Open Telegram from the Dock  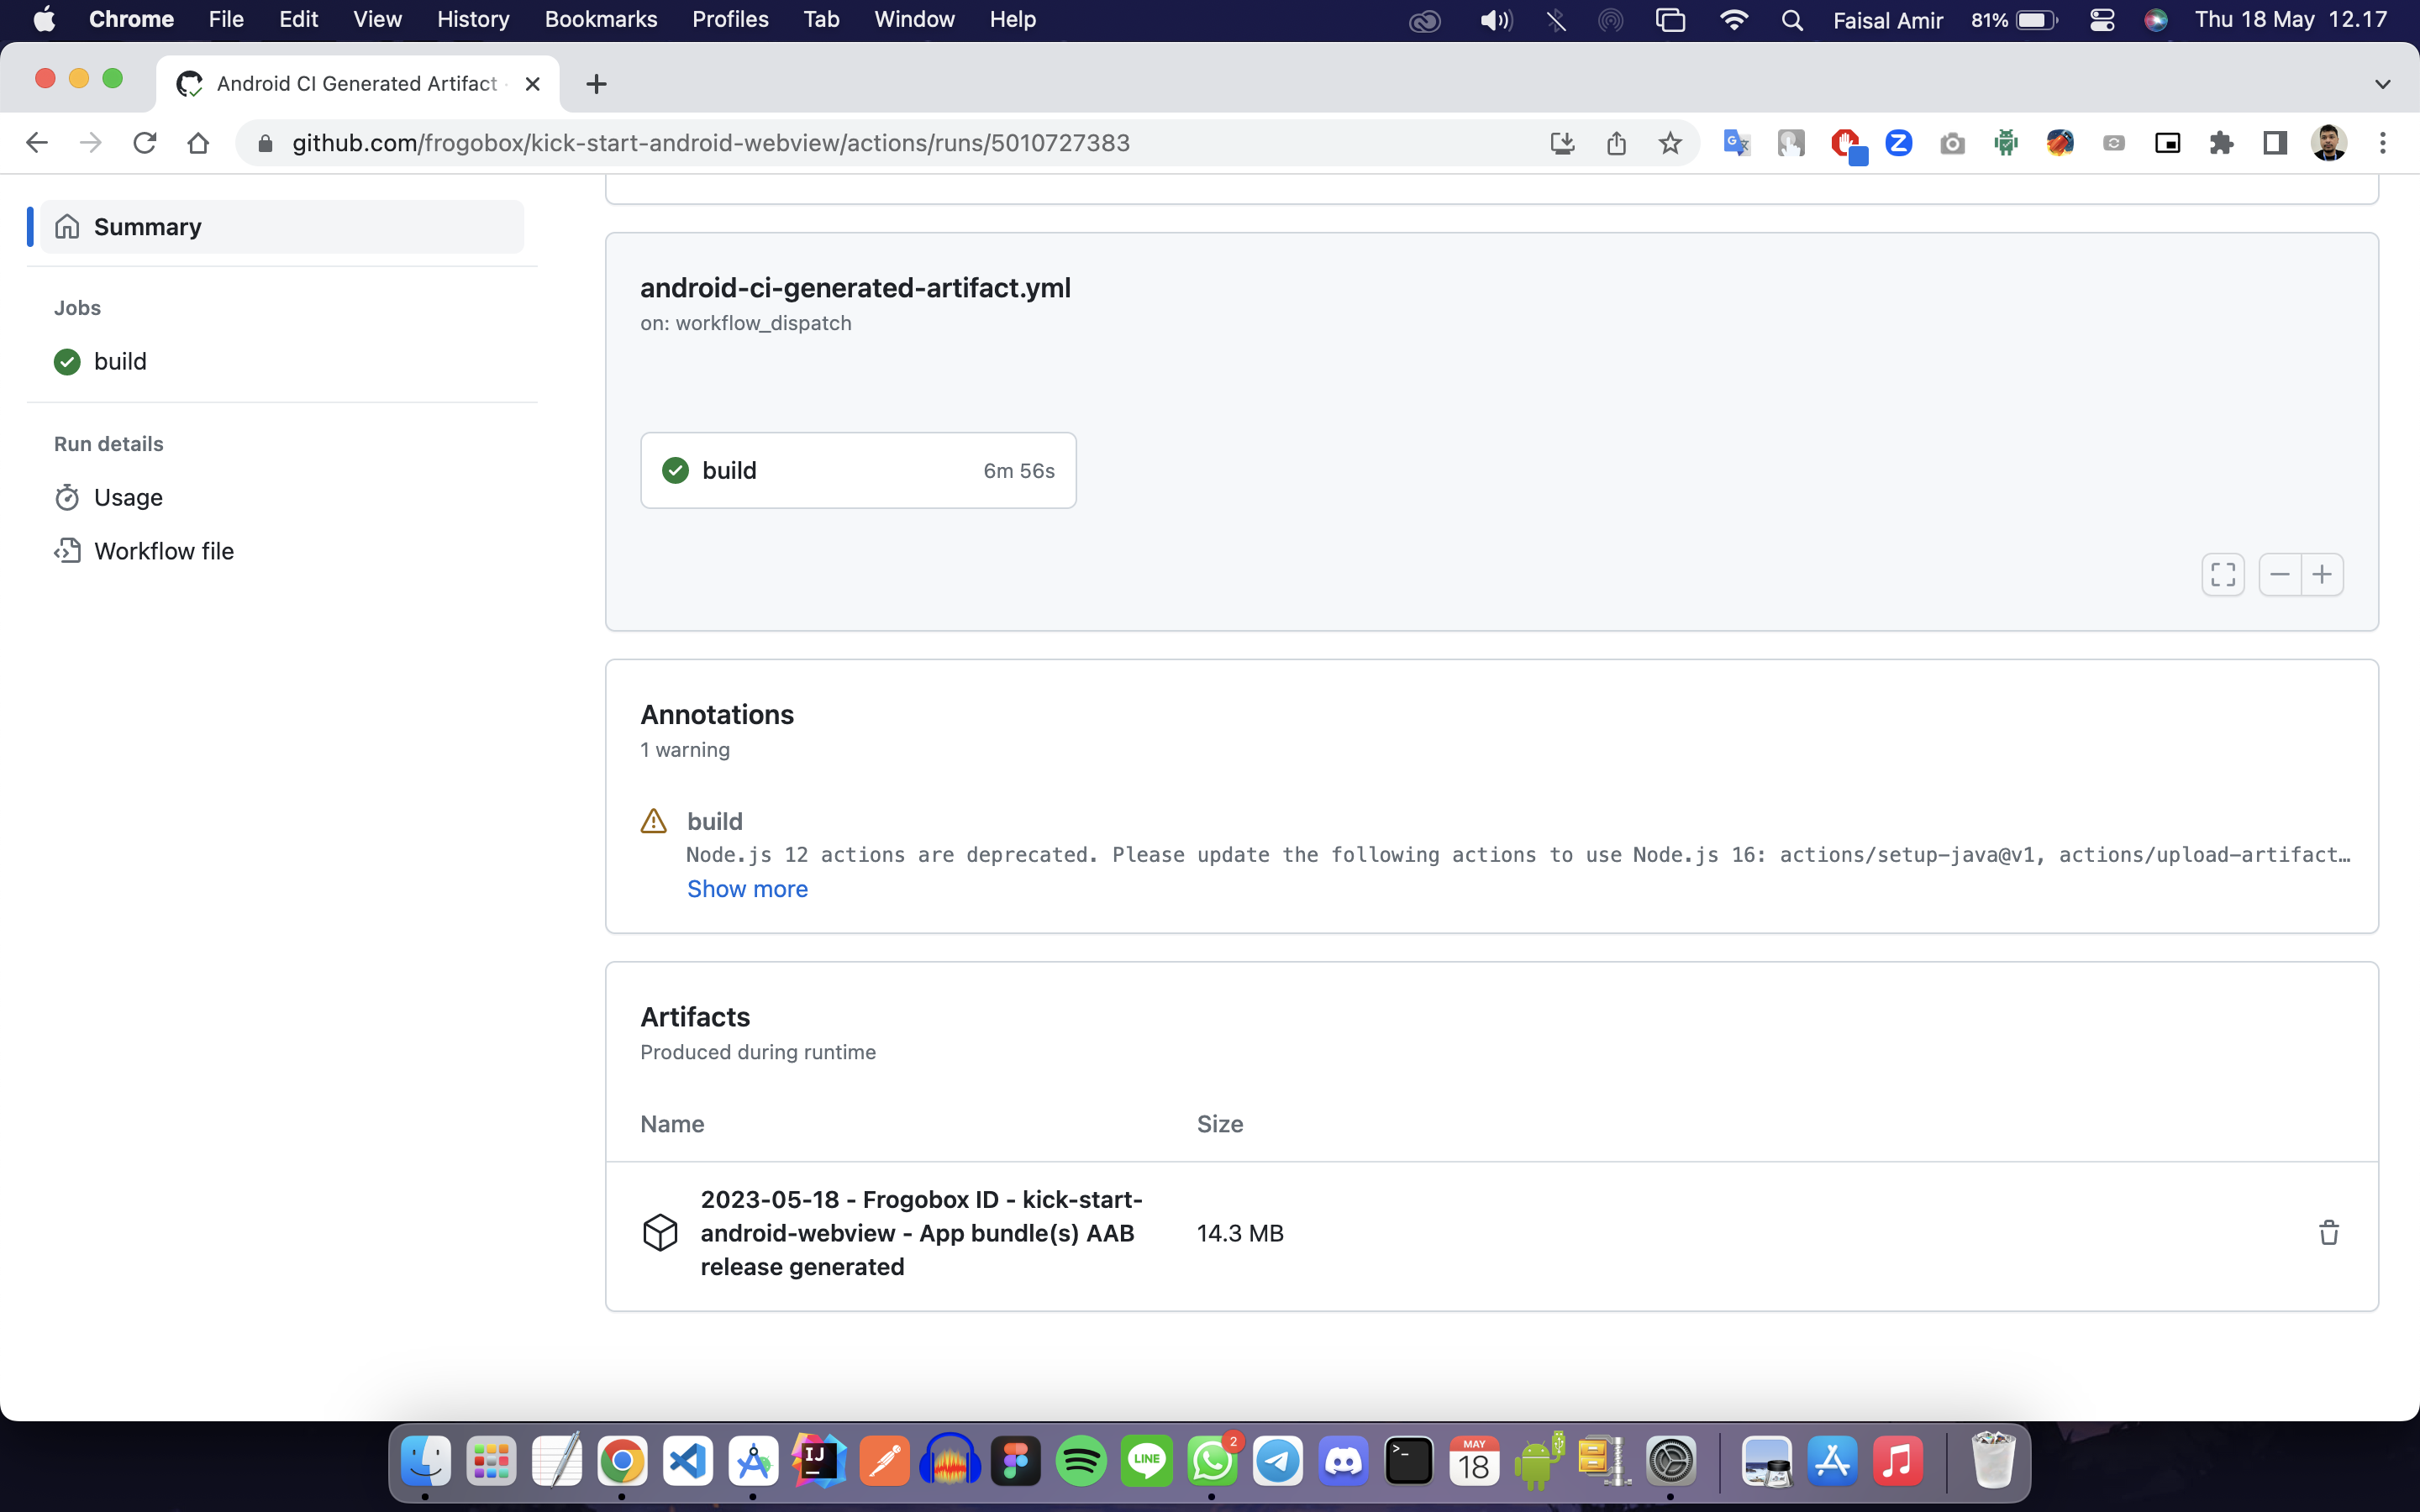tap(1278, 1461)
